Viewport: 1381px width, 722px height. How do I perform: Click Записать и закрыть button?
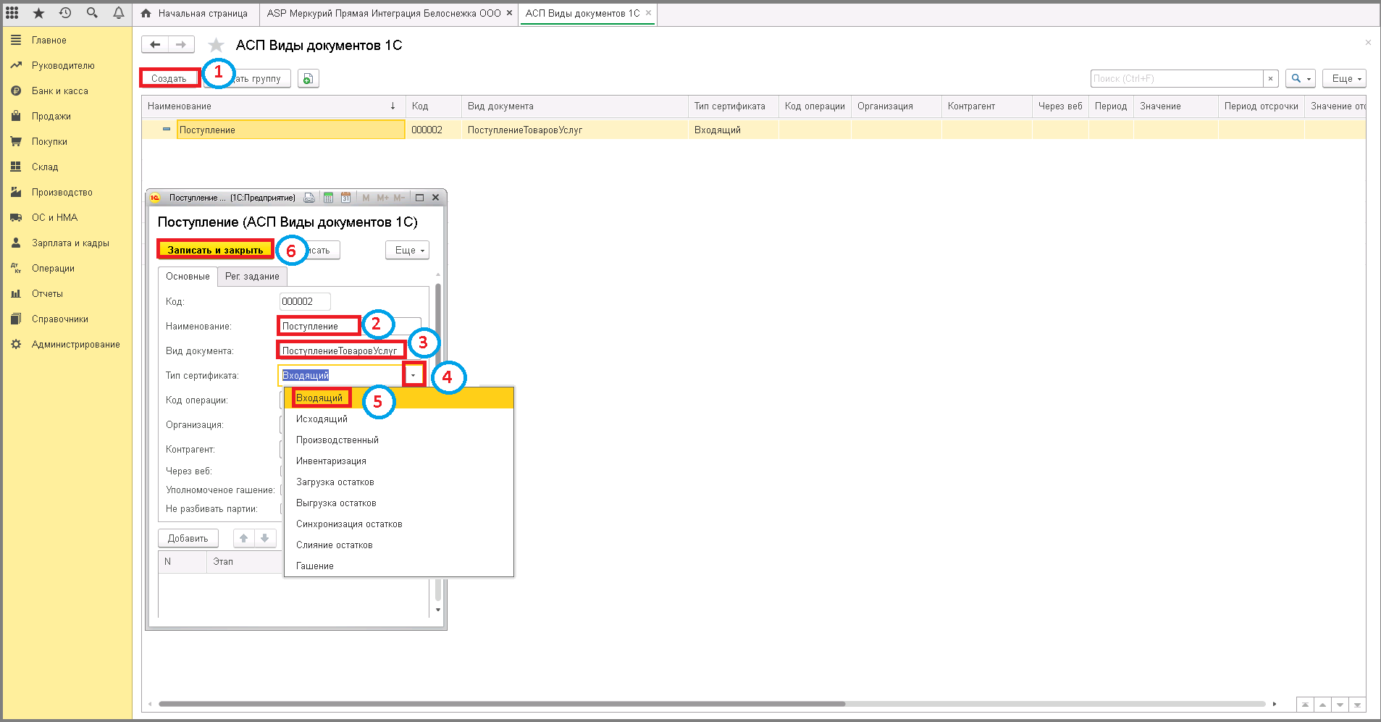pyautogui.click(x=215, y=250)
